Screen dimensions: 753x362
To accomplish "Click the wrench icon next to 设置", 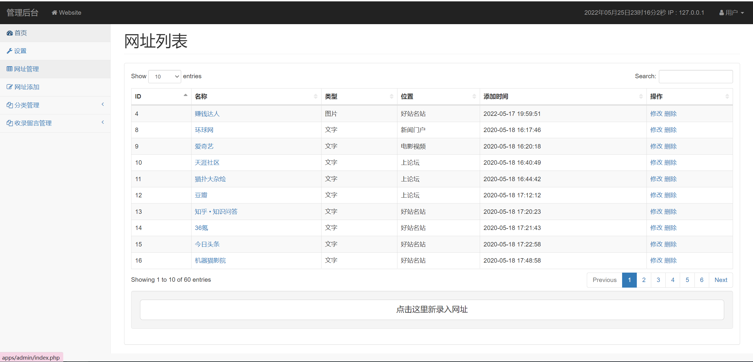I will pos(9,51).
